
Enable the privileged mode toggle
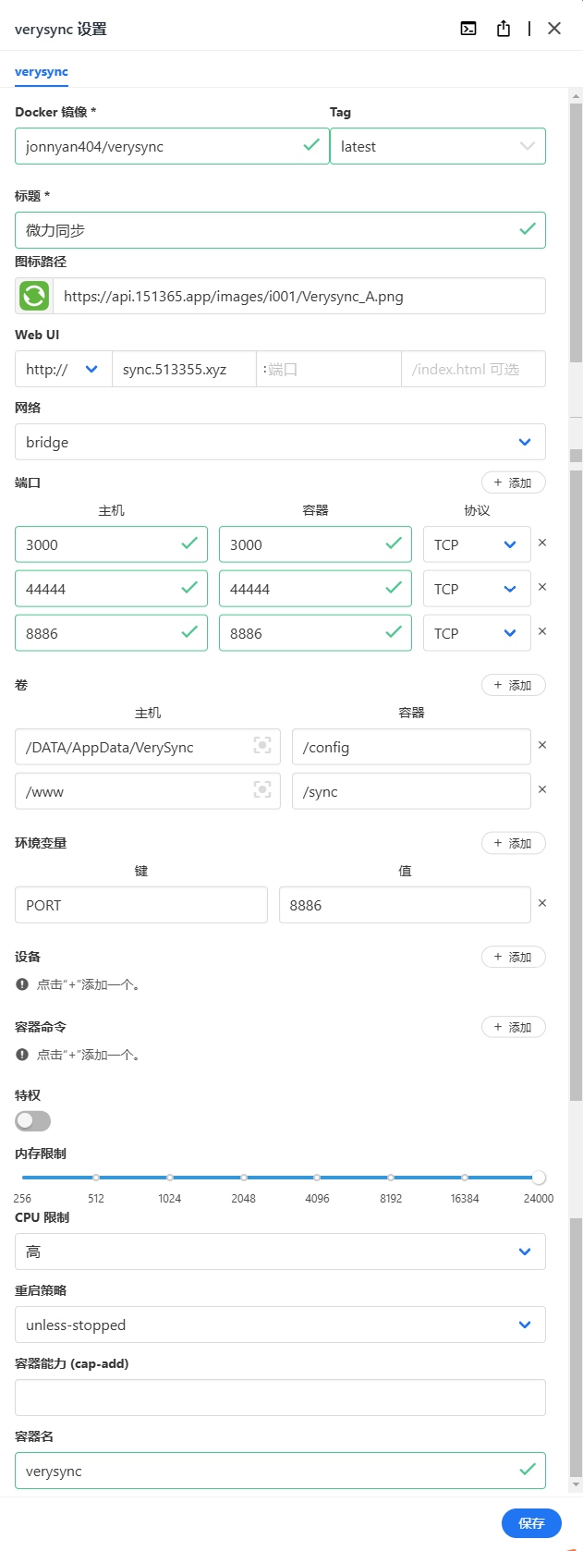point(33,1121)
